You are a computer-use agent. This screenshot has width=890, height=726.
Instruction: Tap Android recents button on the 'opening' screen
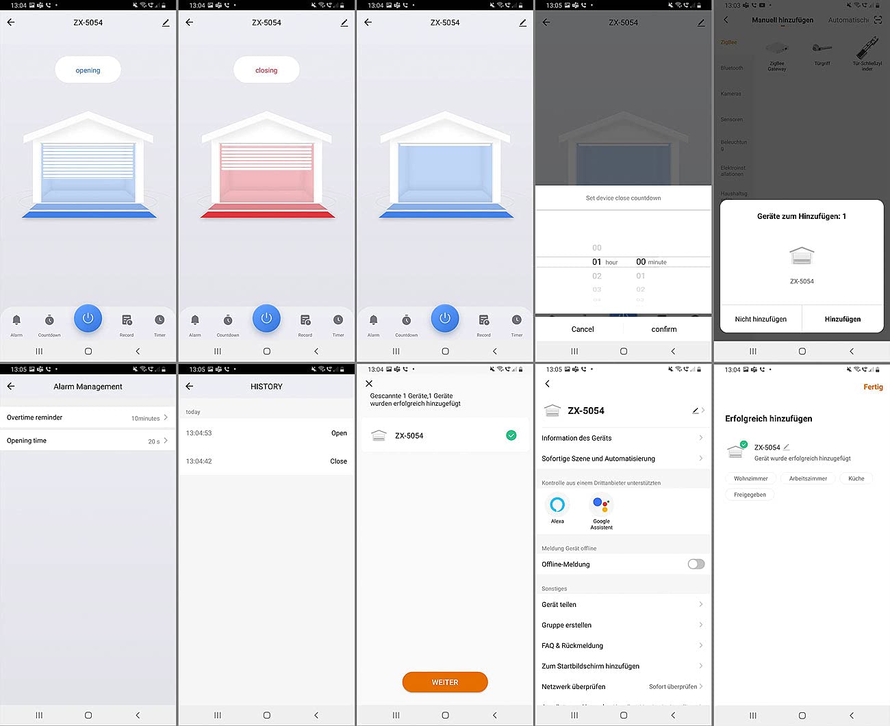pyautogui.click(x=39, y=351)
